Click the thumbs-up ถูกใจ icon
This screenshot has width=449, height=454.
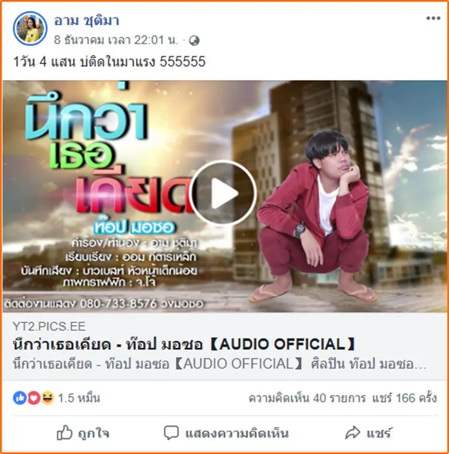click(64, 433)
